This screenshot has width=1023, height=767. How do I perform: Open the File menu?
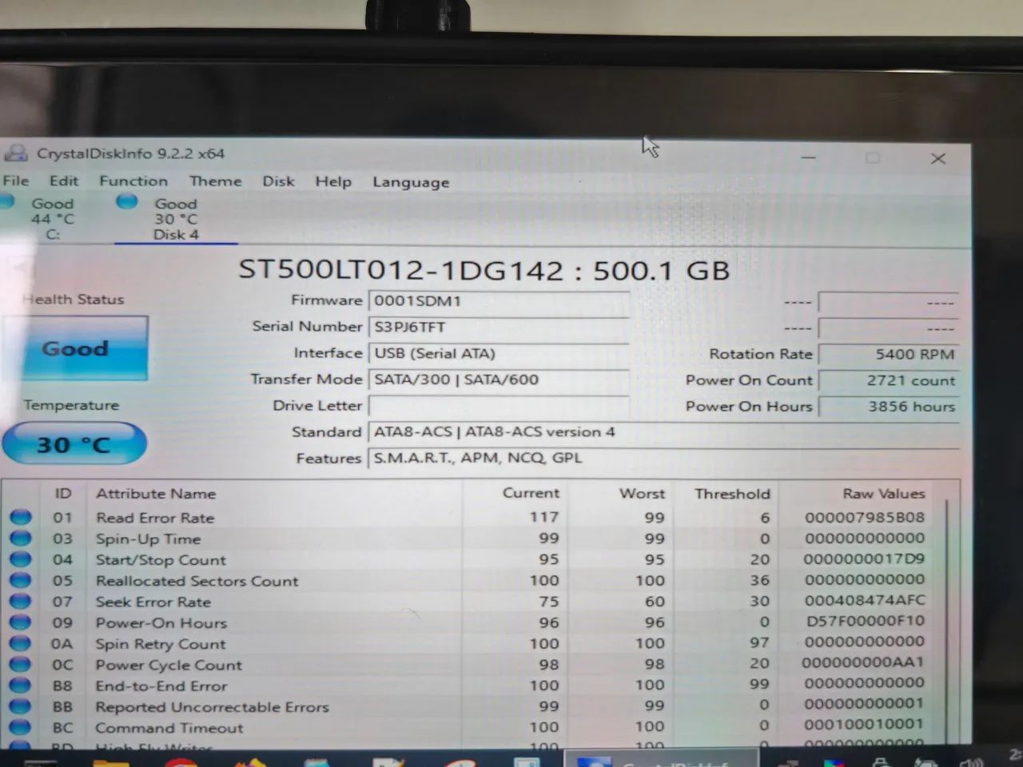point(15,181)
